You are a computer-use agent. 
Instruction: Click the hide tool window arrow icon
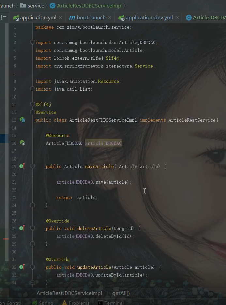4,17
